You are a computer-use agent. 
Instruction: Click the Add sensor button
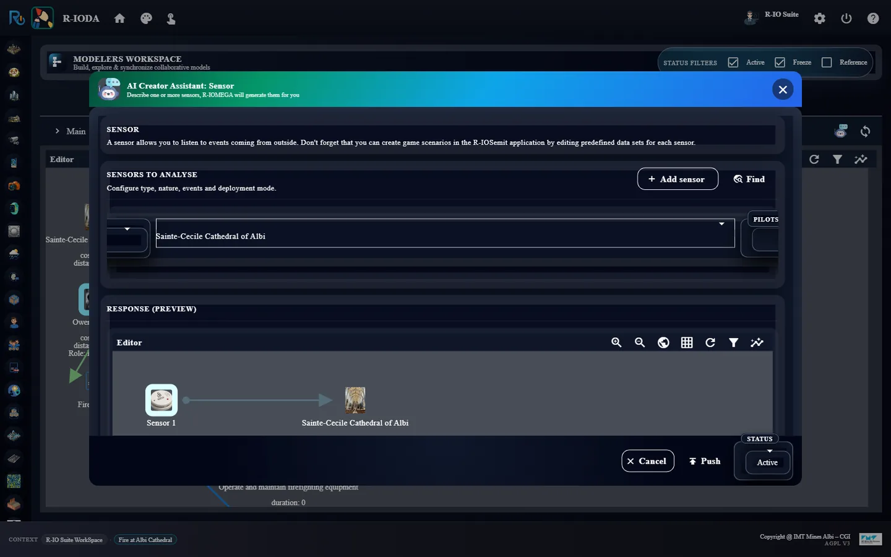click(678, 179)
